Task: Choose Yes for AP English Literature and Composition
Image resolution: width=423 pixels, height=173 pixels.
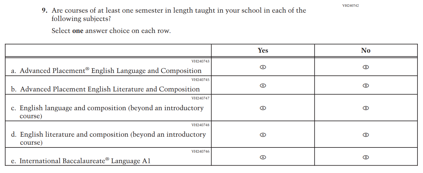Action: (263, 86)
